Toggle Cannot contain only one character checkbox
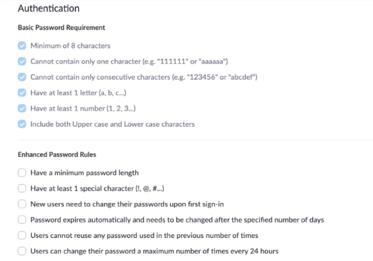The width and height of the screenshot is (373, 261). coord(22,62)
